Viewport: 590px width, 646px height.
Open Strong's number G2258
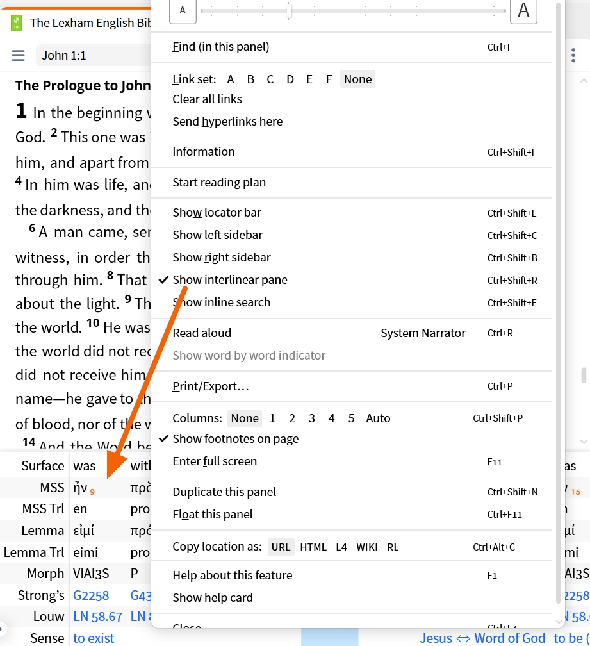[91, 595]
